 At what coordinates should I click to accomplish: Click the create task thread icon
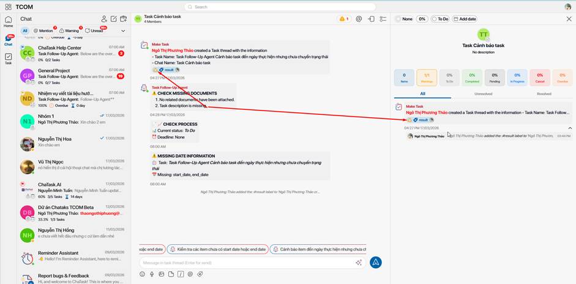[x=124, y=19]
